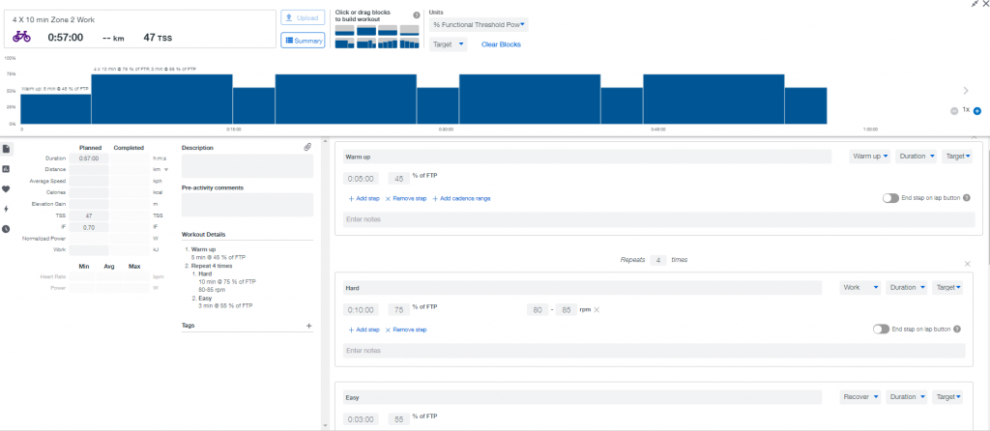990x431 pixels.
Task: Add the low recovery block, top row fourth
Action: point(409,31)
